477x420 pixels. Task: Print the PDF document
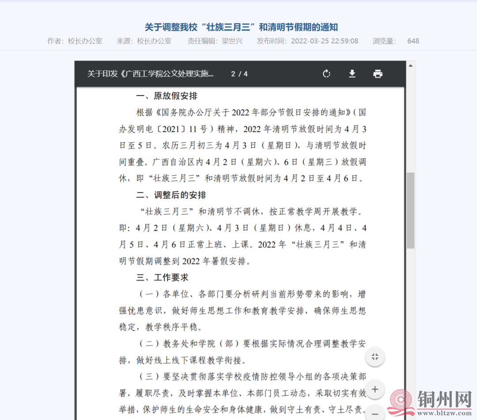point(378,74)
